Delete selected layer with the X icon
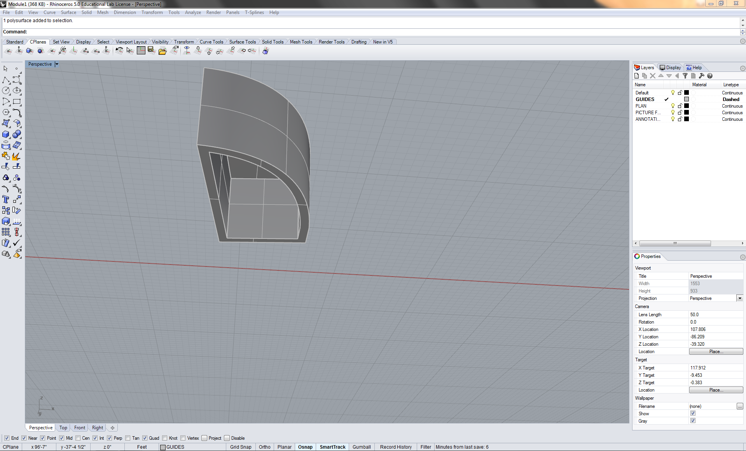 pyautogui.click(x=652, y=76)
